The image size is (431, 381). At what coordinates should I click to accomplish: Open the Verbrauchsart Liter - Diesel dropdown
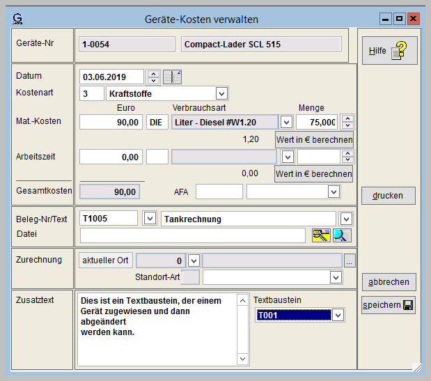point(287,122)
